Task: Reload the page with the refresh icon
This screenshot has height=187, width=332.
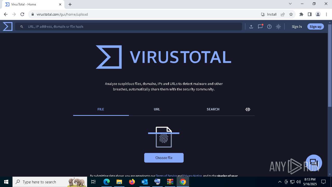Action: coord(22,14)
